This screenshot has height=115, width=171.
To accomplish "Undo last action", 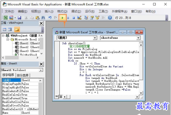I will pos(50,18).
